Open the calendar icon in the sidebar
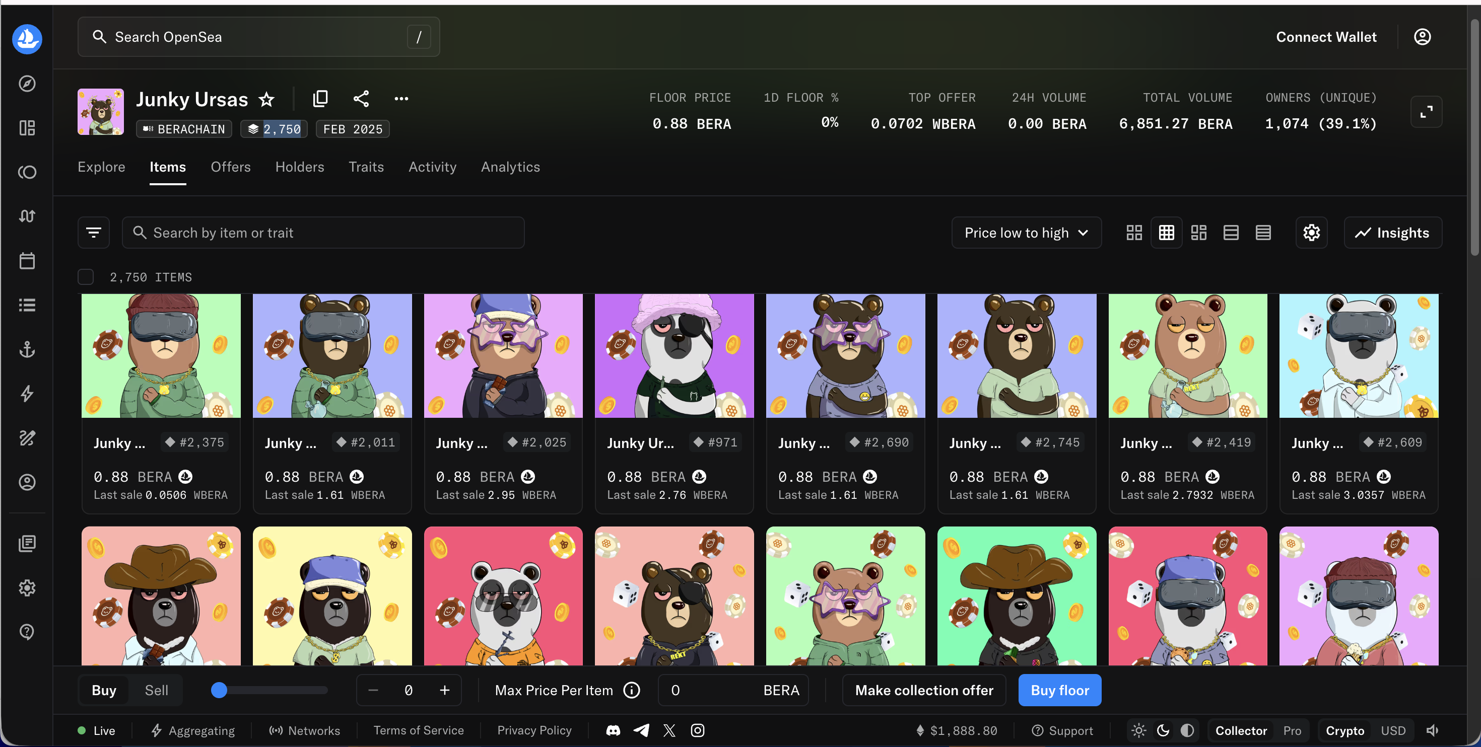The image size is (1481, 747). (x=27, y=261)
